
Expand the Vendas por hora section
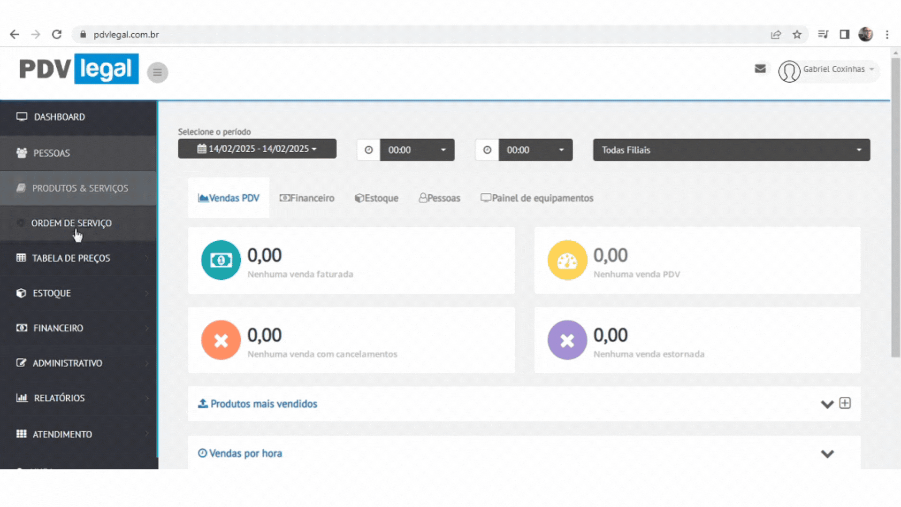tap(827, 453)
